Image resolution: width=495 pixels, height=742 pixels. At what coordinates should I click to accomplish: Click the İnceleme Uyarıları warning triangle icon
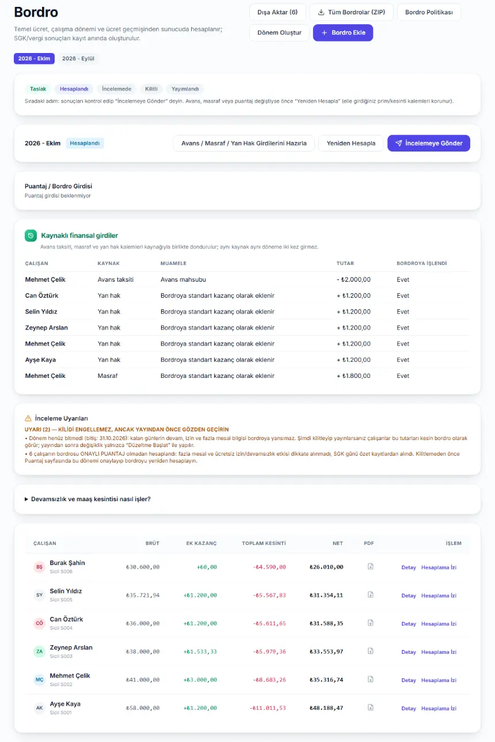[28, 418]
